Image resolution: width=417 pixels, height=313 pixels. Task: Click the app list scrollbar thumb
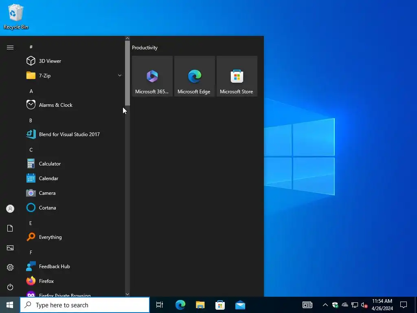[x=127, y=73]
